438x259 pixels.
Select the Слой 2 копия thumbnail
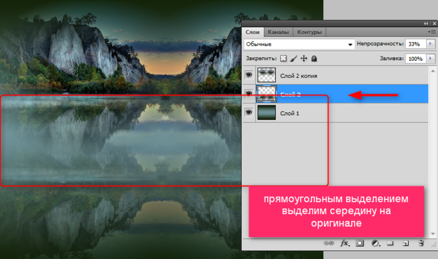point(266,75)
